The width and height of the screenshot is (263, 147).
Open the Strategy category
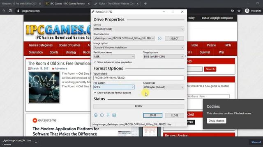click(x=71, y=52)
